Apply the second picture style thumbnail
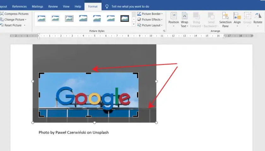The height and width of the screenshot is (151, 265). tap(55, 18)
